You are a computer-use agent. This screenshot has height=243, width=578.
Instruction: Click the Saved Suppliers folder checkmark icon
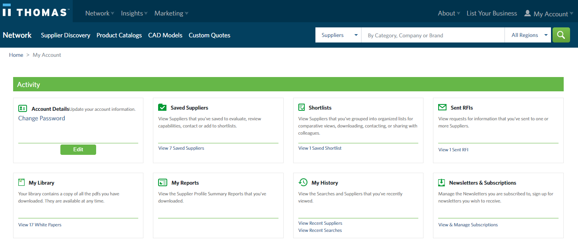point(162,107)
